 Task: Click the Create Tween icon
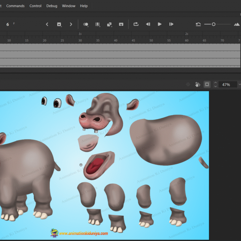[x=109, y=24]
